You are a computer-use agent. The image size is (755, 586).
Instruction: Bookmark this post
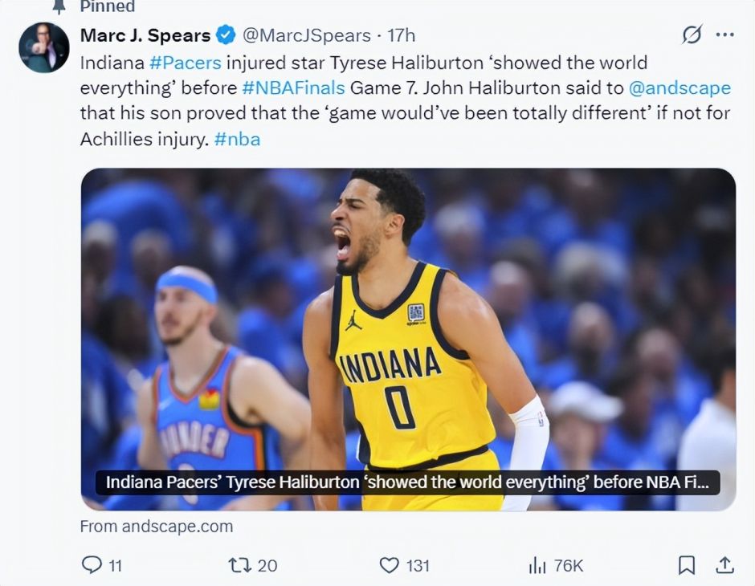click(x=686, y=565)
